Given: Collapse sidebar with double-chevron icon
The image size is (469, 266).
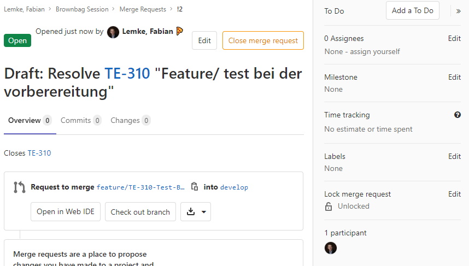Looking at the screenshot, I should click(x=458, y=11).
